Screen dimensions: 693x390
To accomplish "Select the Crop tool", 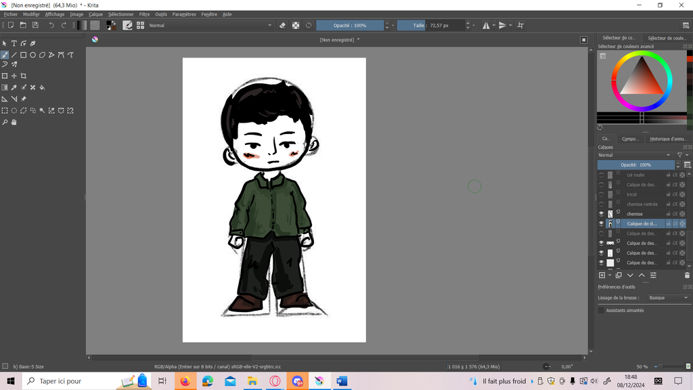I will pyautogui.click(x=23, y=76).
